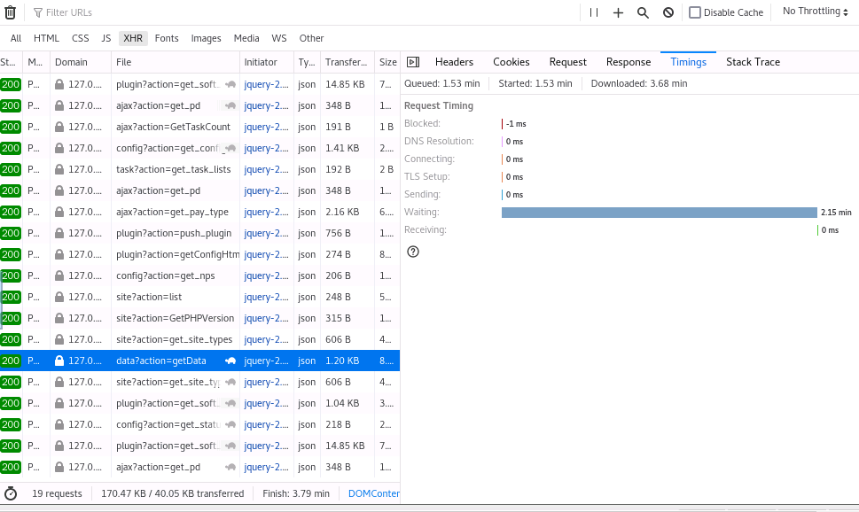Viewport: 859px width, 512px height.
Task: Switch to the Response tab
Action: pyautogui.click(x=629, y=62)
